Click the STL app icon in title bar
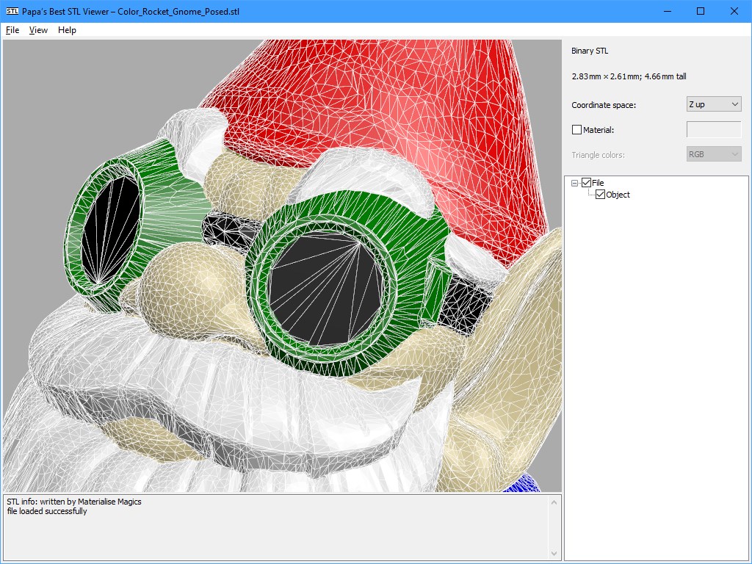 tap(12, 11)
